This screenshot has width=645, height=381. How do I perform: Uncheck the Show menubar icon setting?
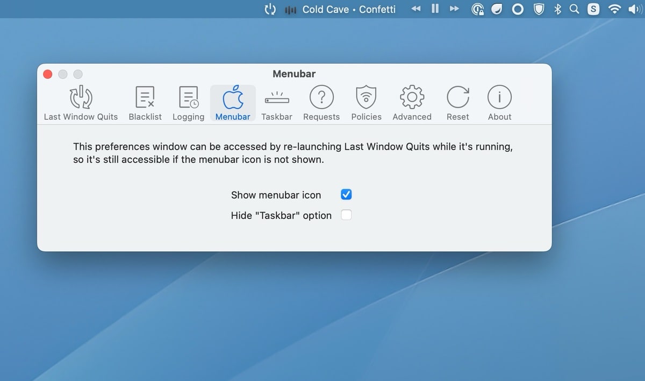tap(346, 194)
